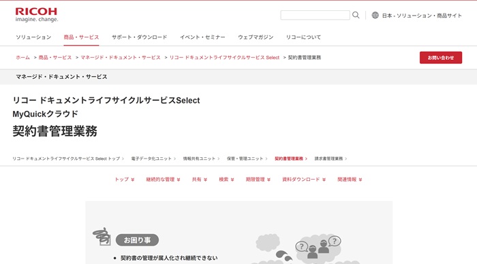Click the text 契約書の管理が属人化され継続できない
This screenshot has height=264, width=477.
coord(169,258)
